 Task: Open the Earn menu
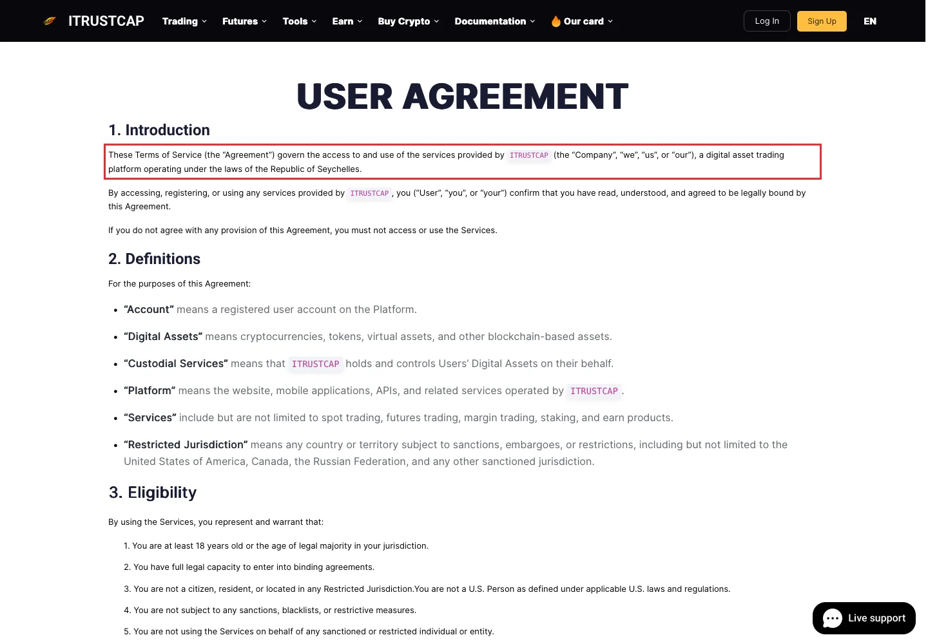(347, 21)
